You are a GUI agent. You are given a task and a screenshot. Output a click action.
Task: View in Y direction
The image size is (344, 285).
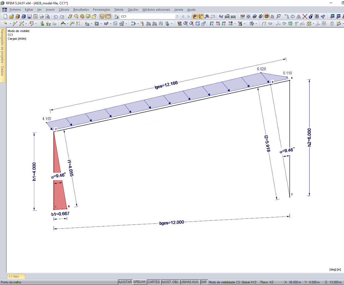point(218,24)
